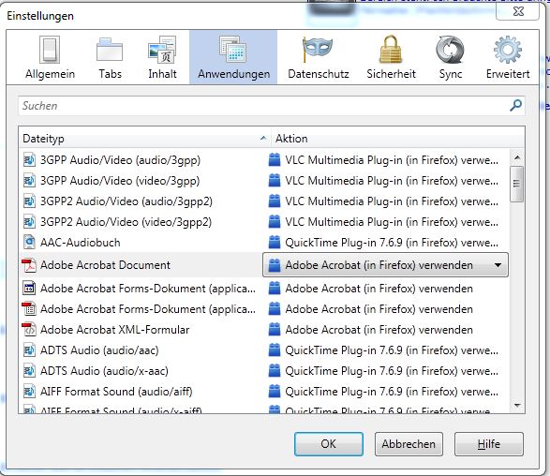Screen dimensions: 550x476
Task: Select 3GPP2 Audio/Video (audio/3gpp2) row
Action: tap(264, 201)
